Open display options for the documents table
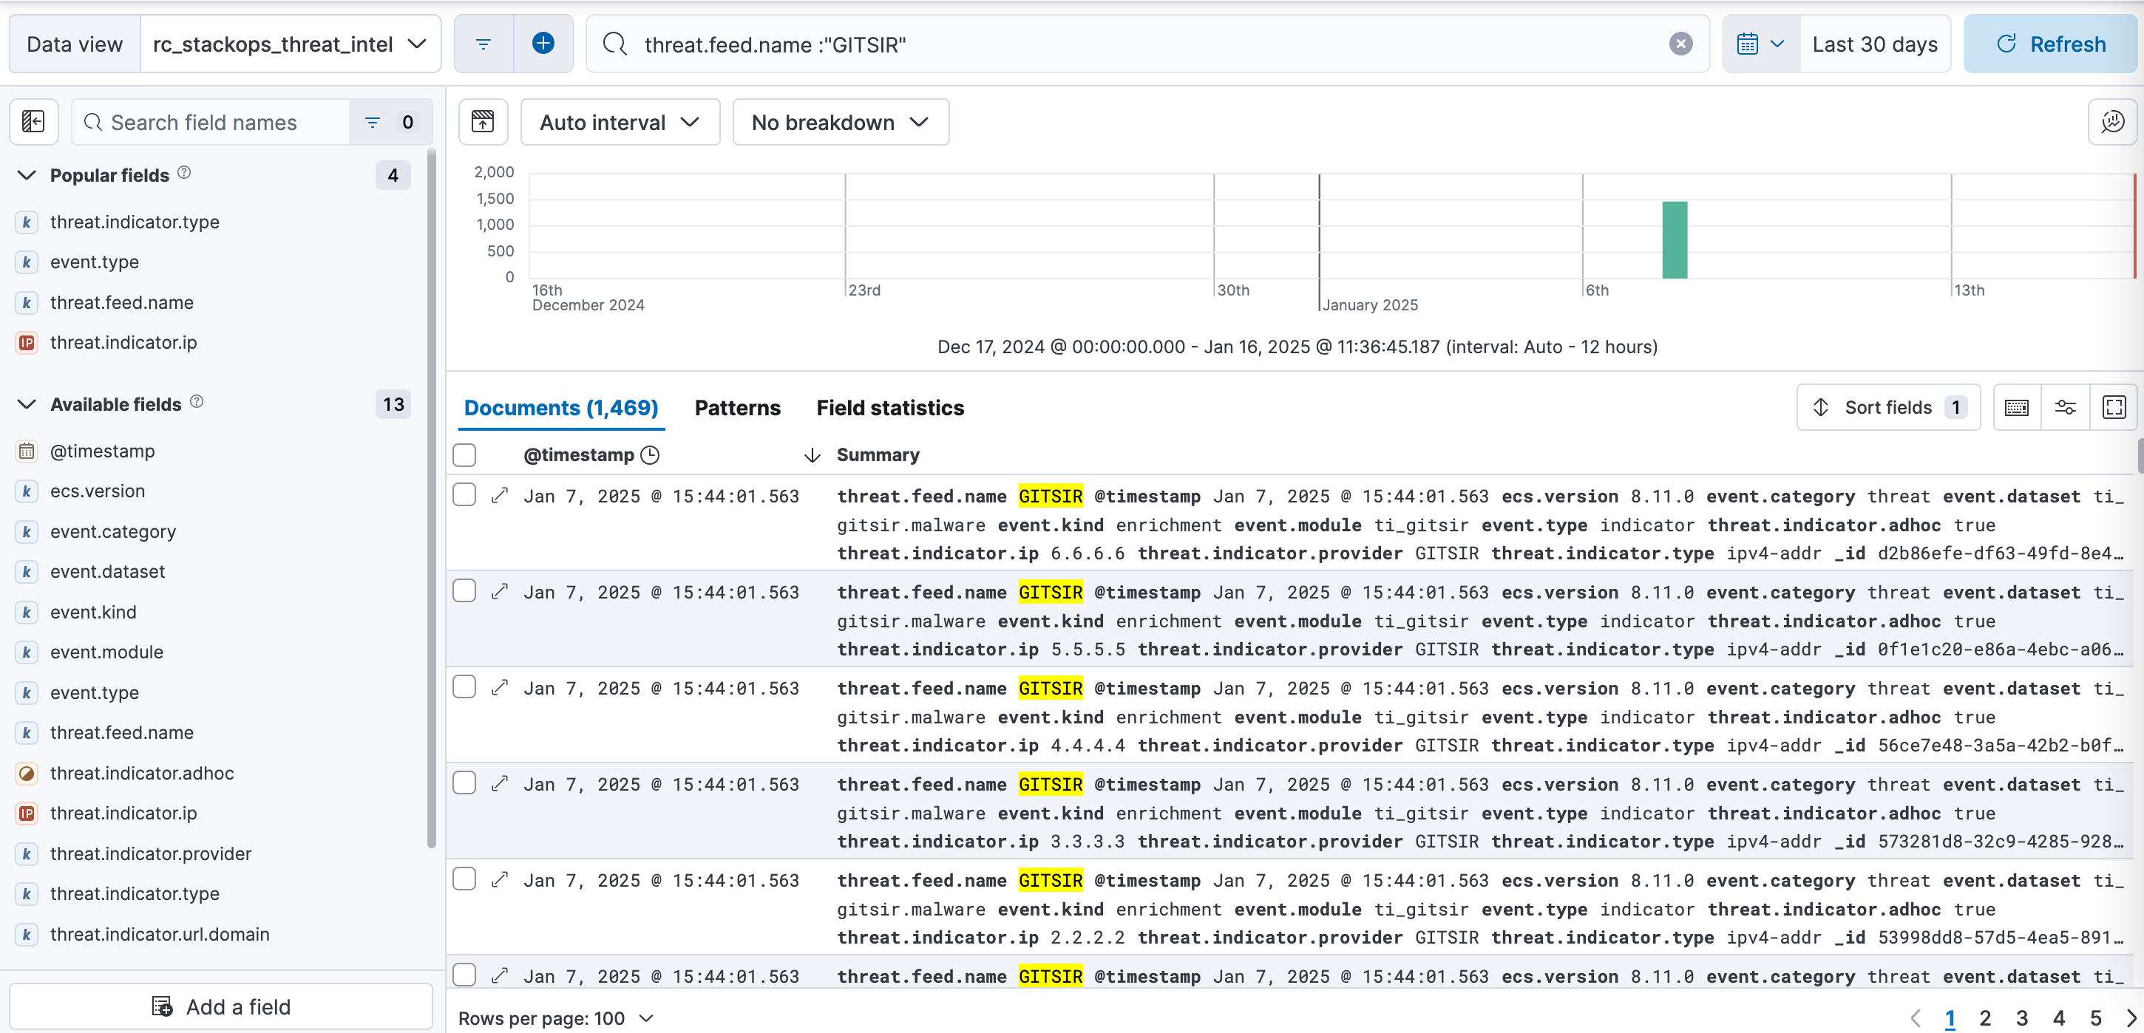This screenshot has height=1033, width=2144. 2066,408
